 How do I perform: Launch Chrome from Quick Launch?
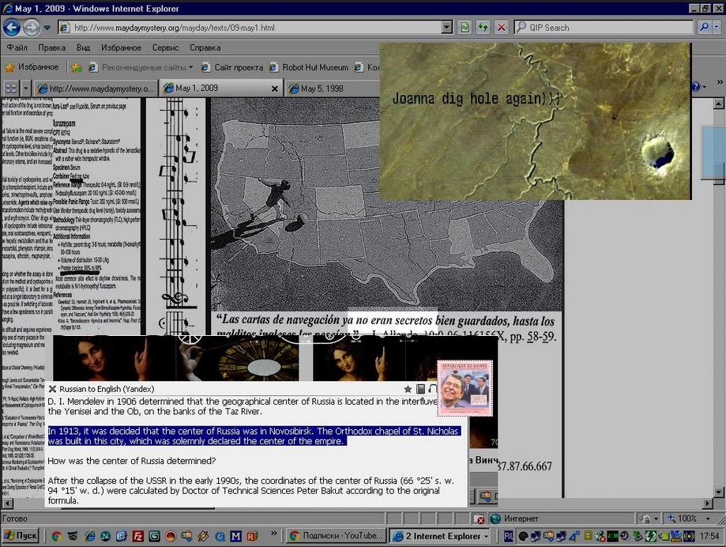point(57,537)
